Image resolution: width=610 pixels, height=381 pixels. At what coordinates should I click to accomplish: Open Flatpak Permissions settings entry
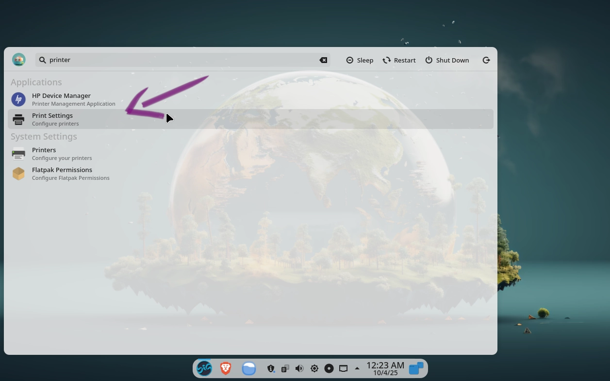coord(62,174)
